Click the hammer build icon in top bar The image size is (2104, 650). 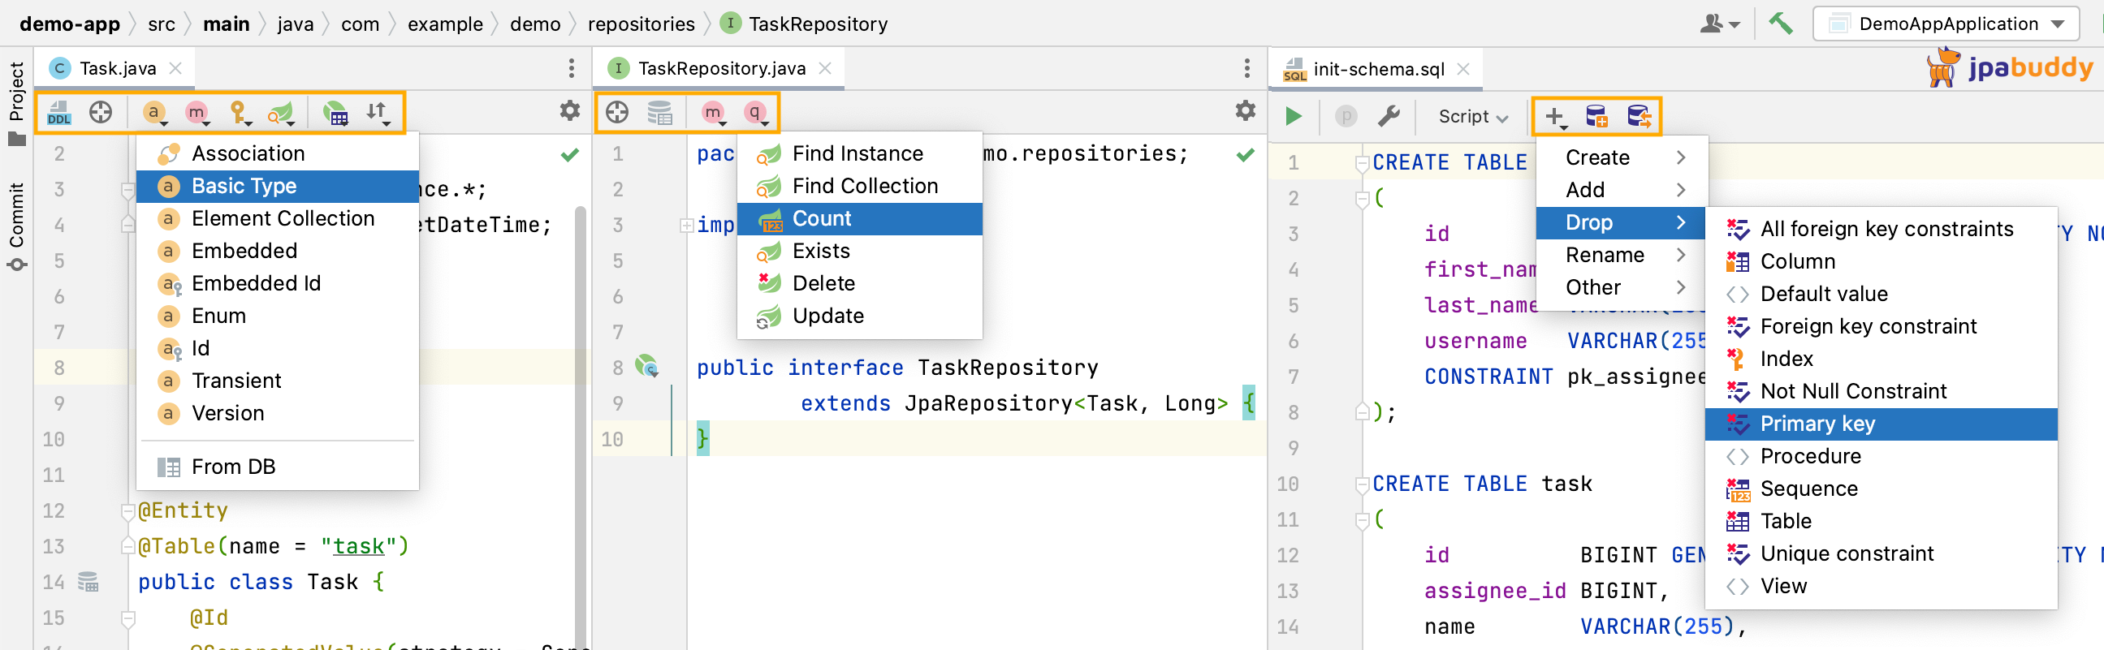pyautogui.click(x=1780, y=23)
